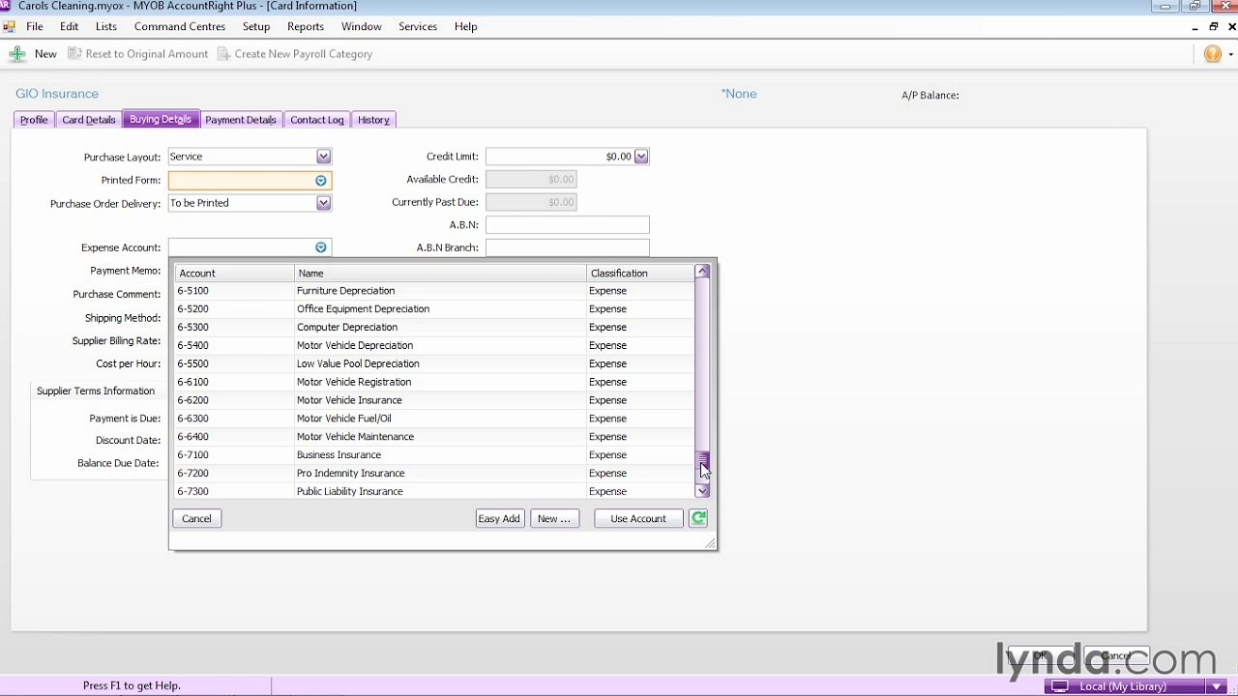The image size is (1238, 696).
Task: Click Cancel in the account list popup
Action: click(x=196, y=519)
